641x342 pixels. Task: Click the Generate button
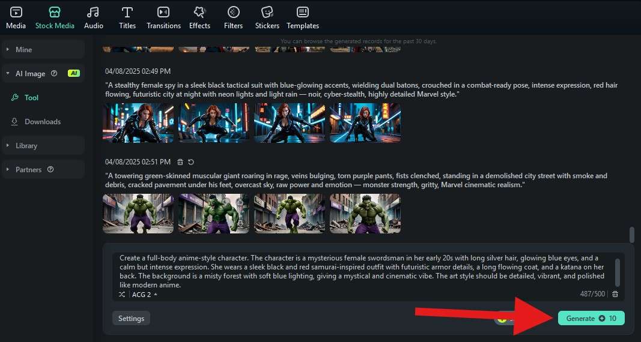point(591,319)
